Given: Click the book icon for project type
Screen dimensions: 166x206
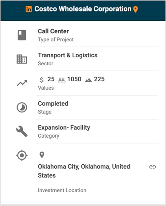Looking at the screenshot, I should pyautogui.click(x=22, y=35).
